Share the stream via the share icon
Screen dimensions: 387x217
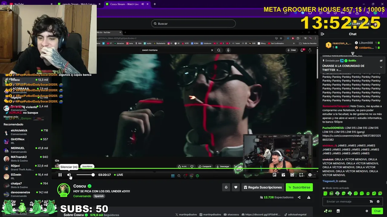[299, 197]
